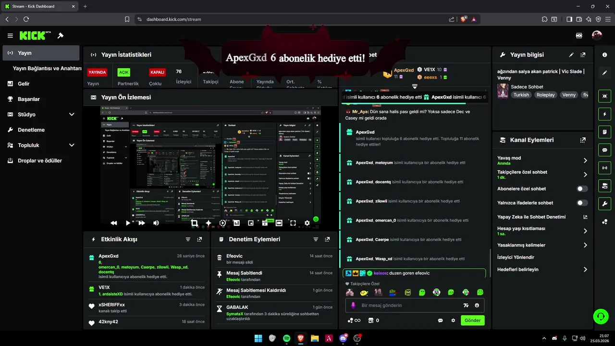Open Spotify from the taskbar
The width and height of the screenshot is (615, 346).
point(286,338)
